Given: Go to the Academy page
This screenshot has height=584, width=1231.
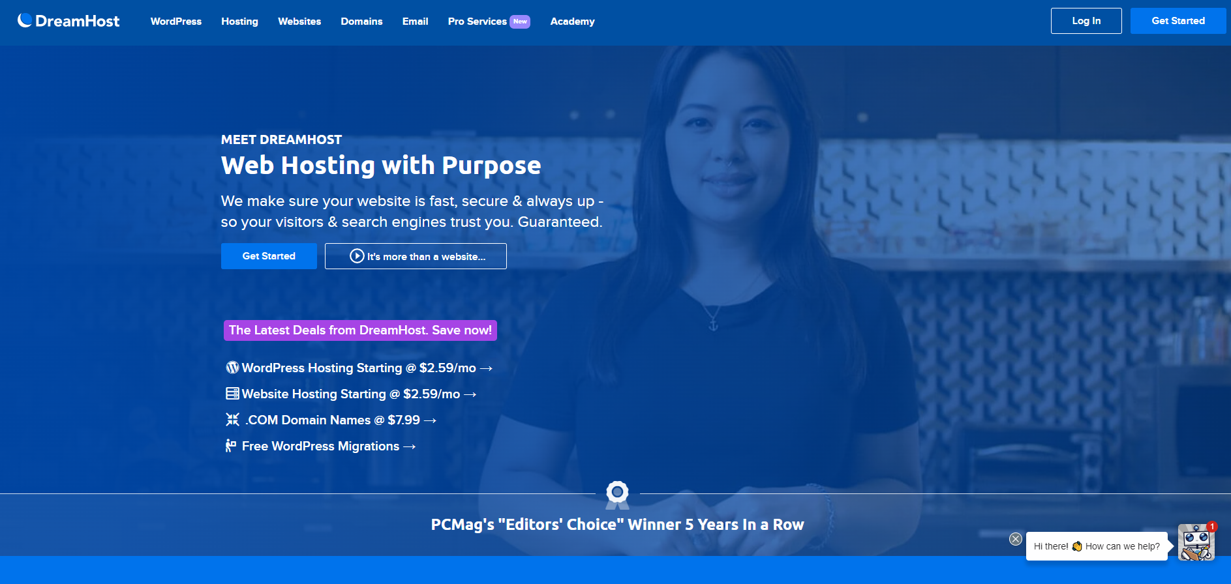Looking at the screenshot, I should point(572,22).
